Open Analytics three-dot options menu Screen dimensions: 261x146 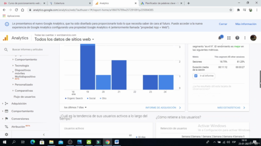coord(245,38)
